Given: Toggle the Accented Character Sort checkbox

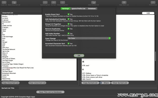Looking at the screenshot, I should point(68,43).
